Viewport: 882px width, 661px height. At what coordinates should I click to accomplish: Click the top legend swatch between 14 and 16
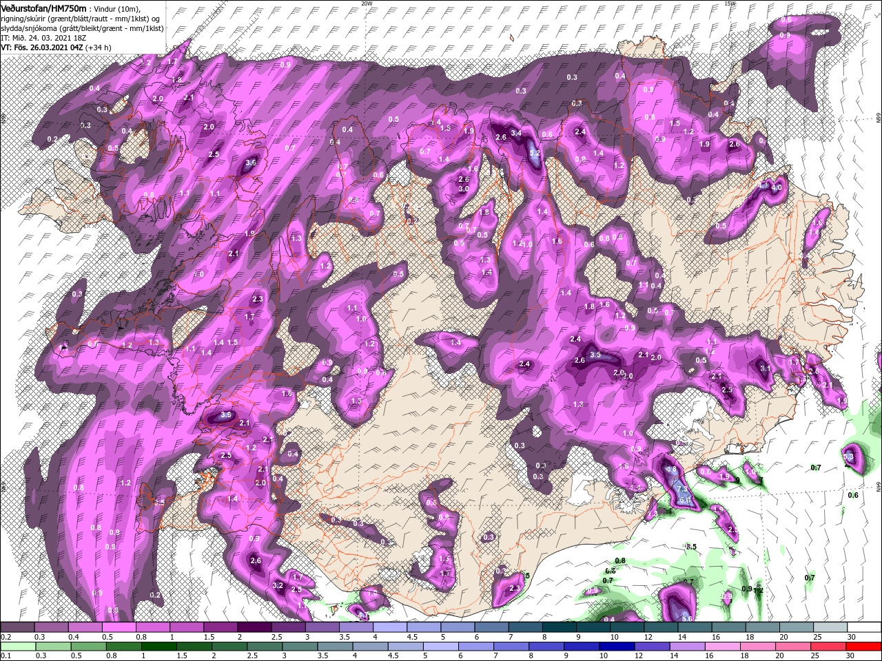coord(696,627)
